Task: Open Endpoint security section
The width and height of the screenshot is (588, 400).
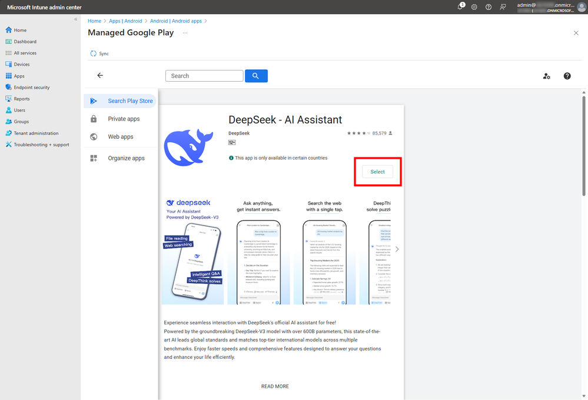Action: pos(28,87)
